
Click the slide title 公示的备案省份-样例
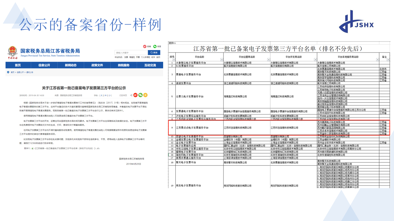click(90, 25)
